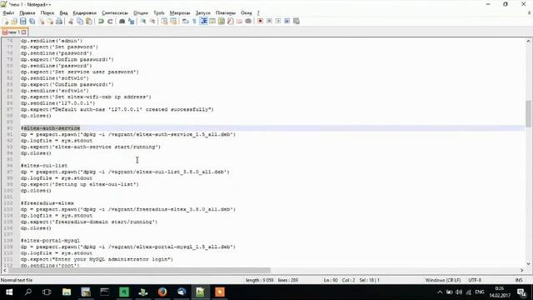Click the Save All toolbar icon
This screenshot has height=300, width=533.
click(x=32, y=21)
